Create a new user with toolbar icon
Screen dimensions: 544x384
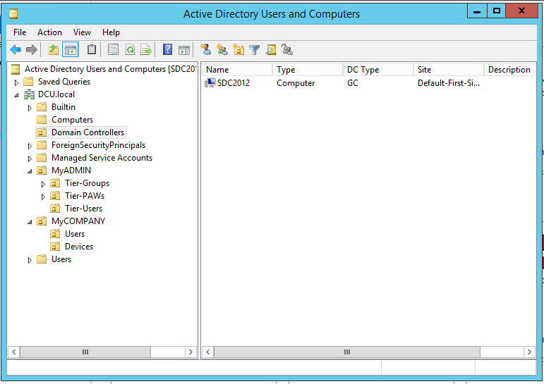coord(206,50)
